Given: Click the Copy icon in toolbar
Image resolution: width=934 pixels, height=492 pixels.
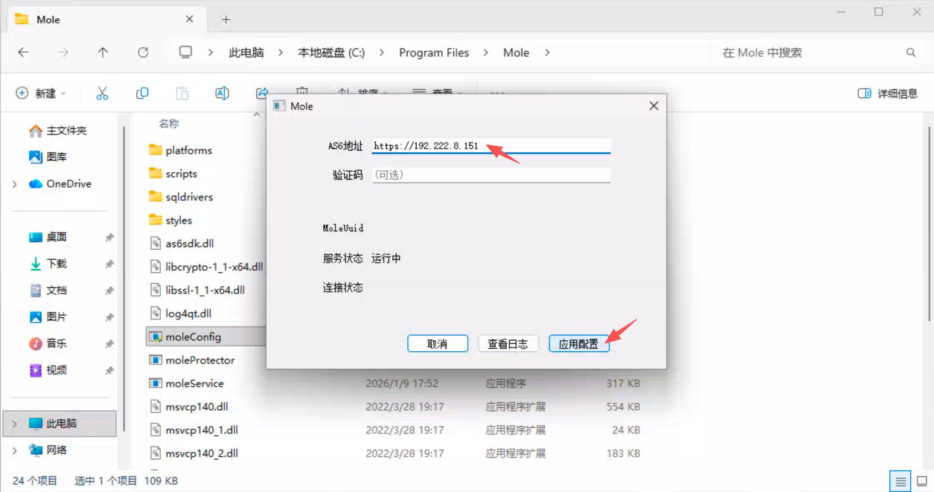Looking at the screenshot, I should coord(142,93).
